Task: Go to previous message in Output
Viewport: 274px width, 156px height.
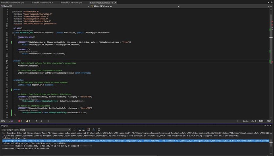Action: pyautogui.click(x=79, y=129)
